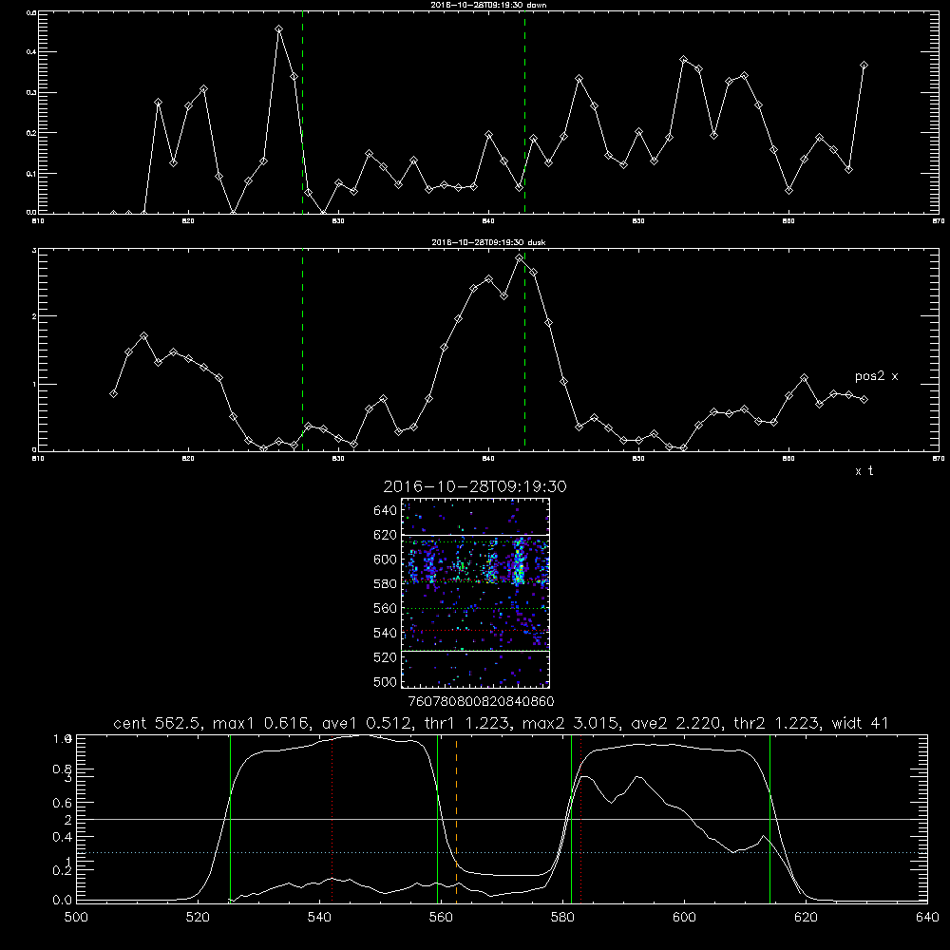Click bottom plot y-axis label '0.4'
The width and height of the screenshot is (950, 950).
[63, 837]
